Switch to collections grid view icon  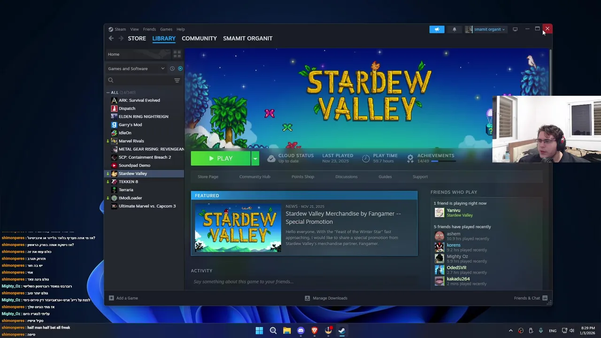(x=177, y=54)
